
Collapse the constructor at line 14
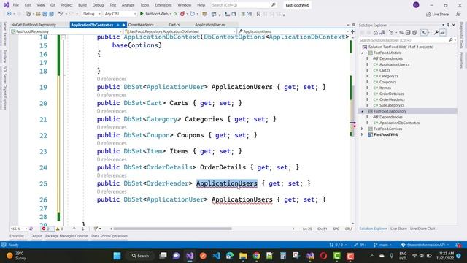coord(63,37)
